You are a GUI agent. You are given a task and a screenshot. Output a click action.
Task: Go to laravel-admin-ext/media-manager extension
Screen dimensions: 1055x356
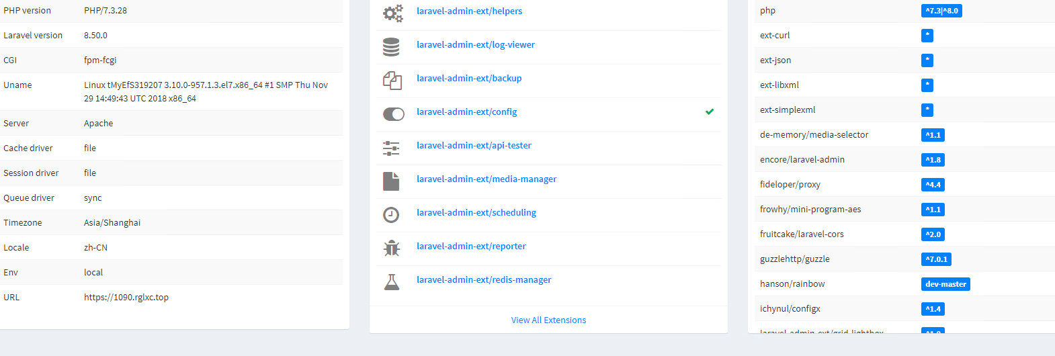(x=487, y=179)
